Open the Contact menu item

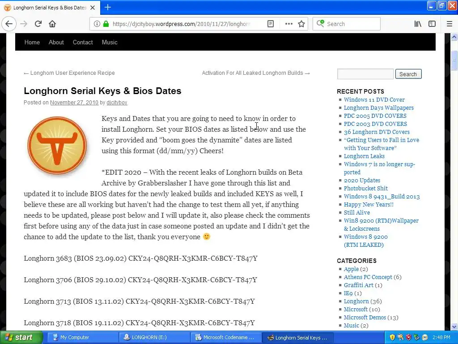click(83, 42)
